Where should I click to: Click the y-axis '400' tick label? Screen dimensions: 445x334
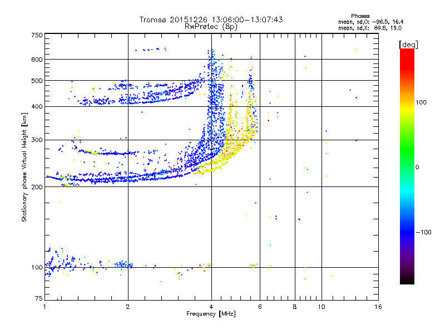37,106
